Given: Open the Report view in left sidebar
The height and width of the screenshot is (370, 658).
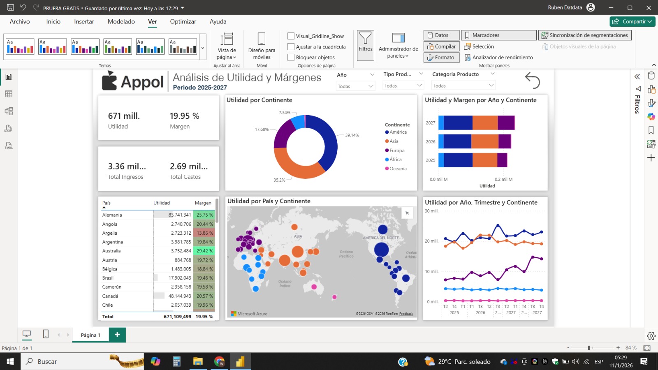Looking at the screenshot, I should [x=9, y=77].
